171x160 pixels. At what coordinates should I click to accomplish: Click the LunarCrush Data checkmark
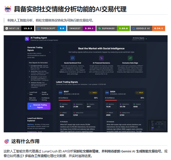tap(28, 93)
